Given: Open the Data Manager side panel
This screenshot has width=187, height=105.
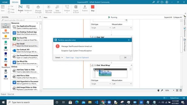Looking at the screenshot, I should point(185,45).
